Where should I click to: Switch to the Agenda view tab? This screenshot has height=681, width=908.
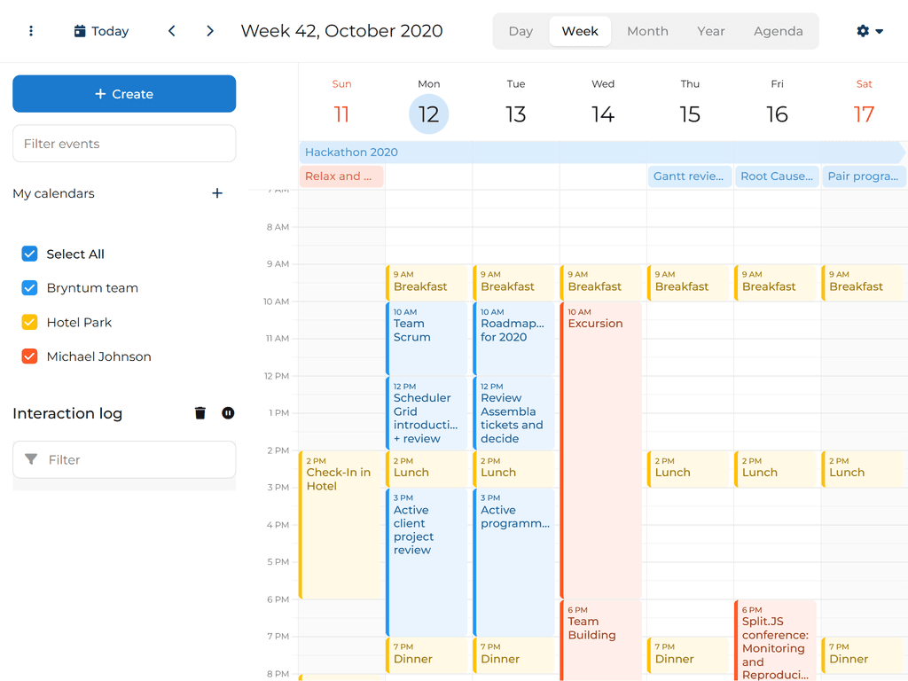pos(779,30)
